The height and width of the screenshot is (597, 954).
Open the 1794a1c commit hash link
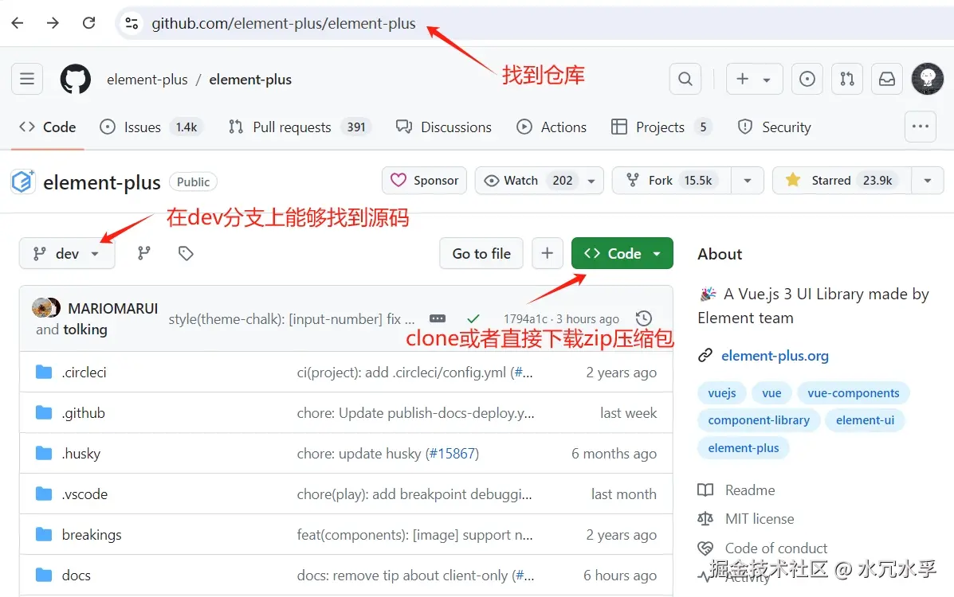[526, 318]
